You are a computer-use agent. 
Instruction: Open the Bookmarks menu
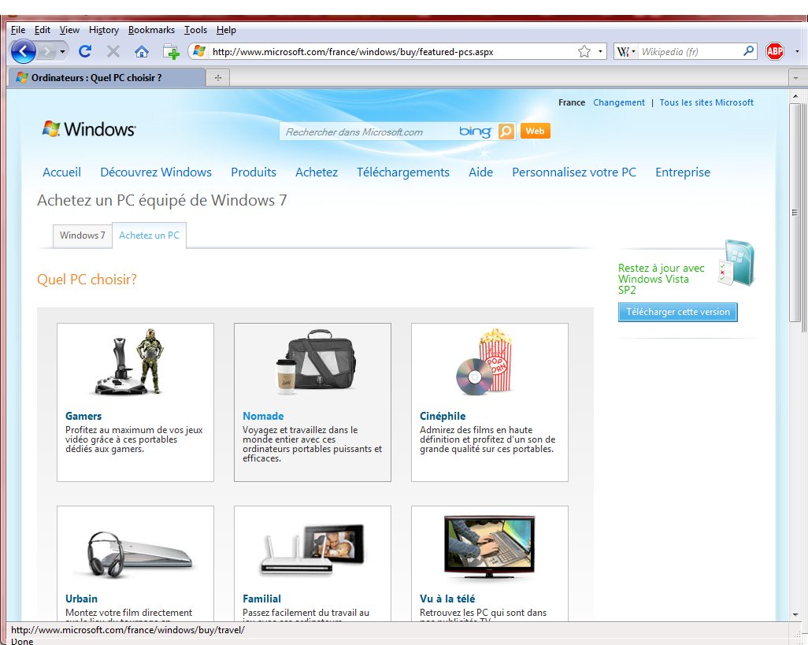[151, 30]
